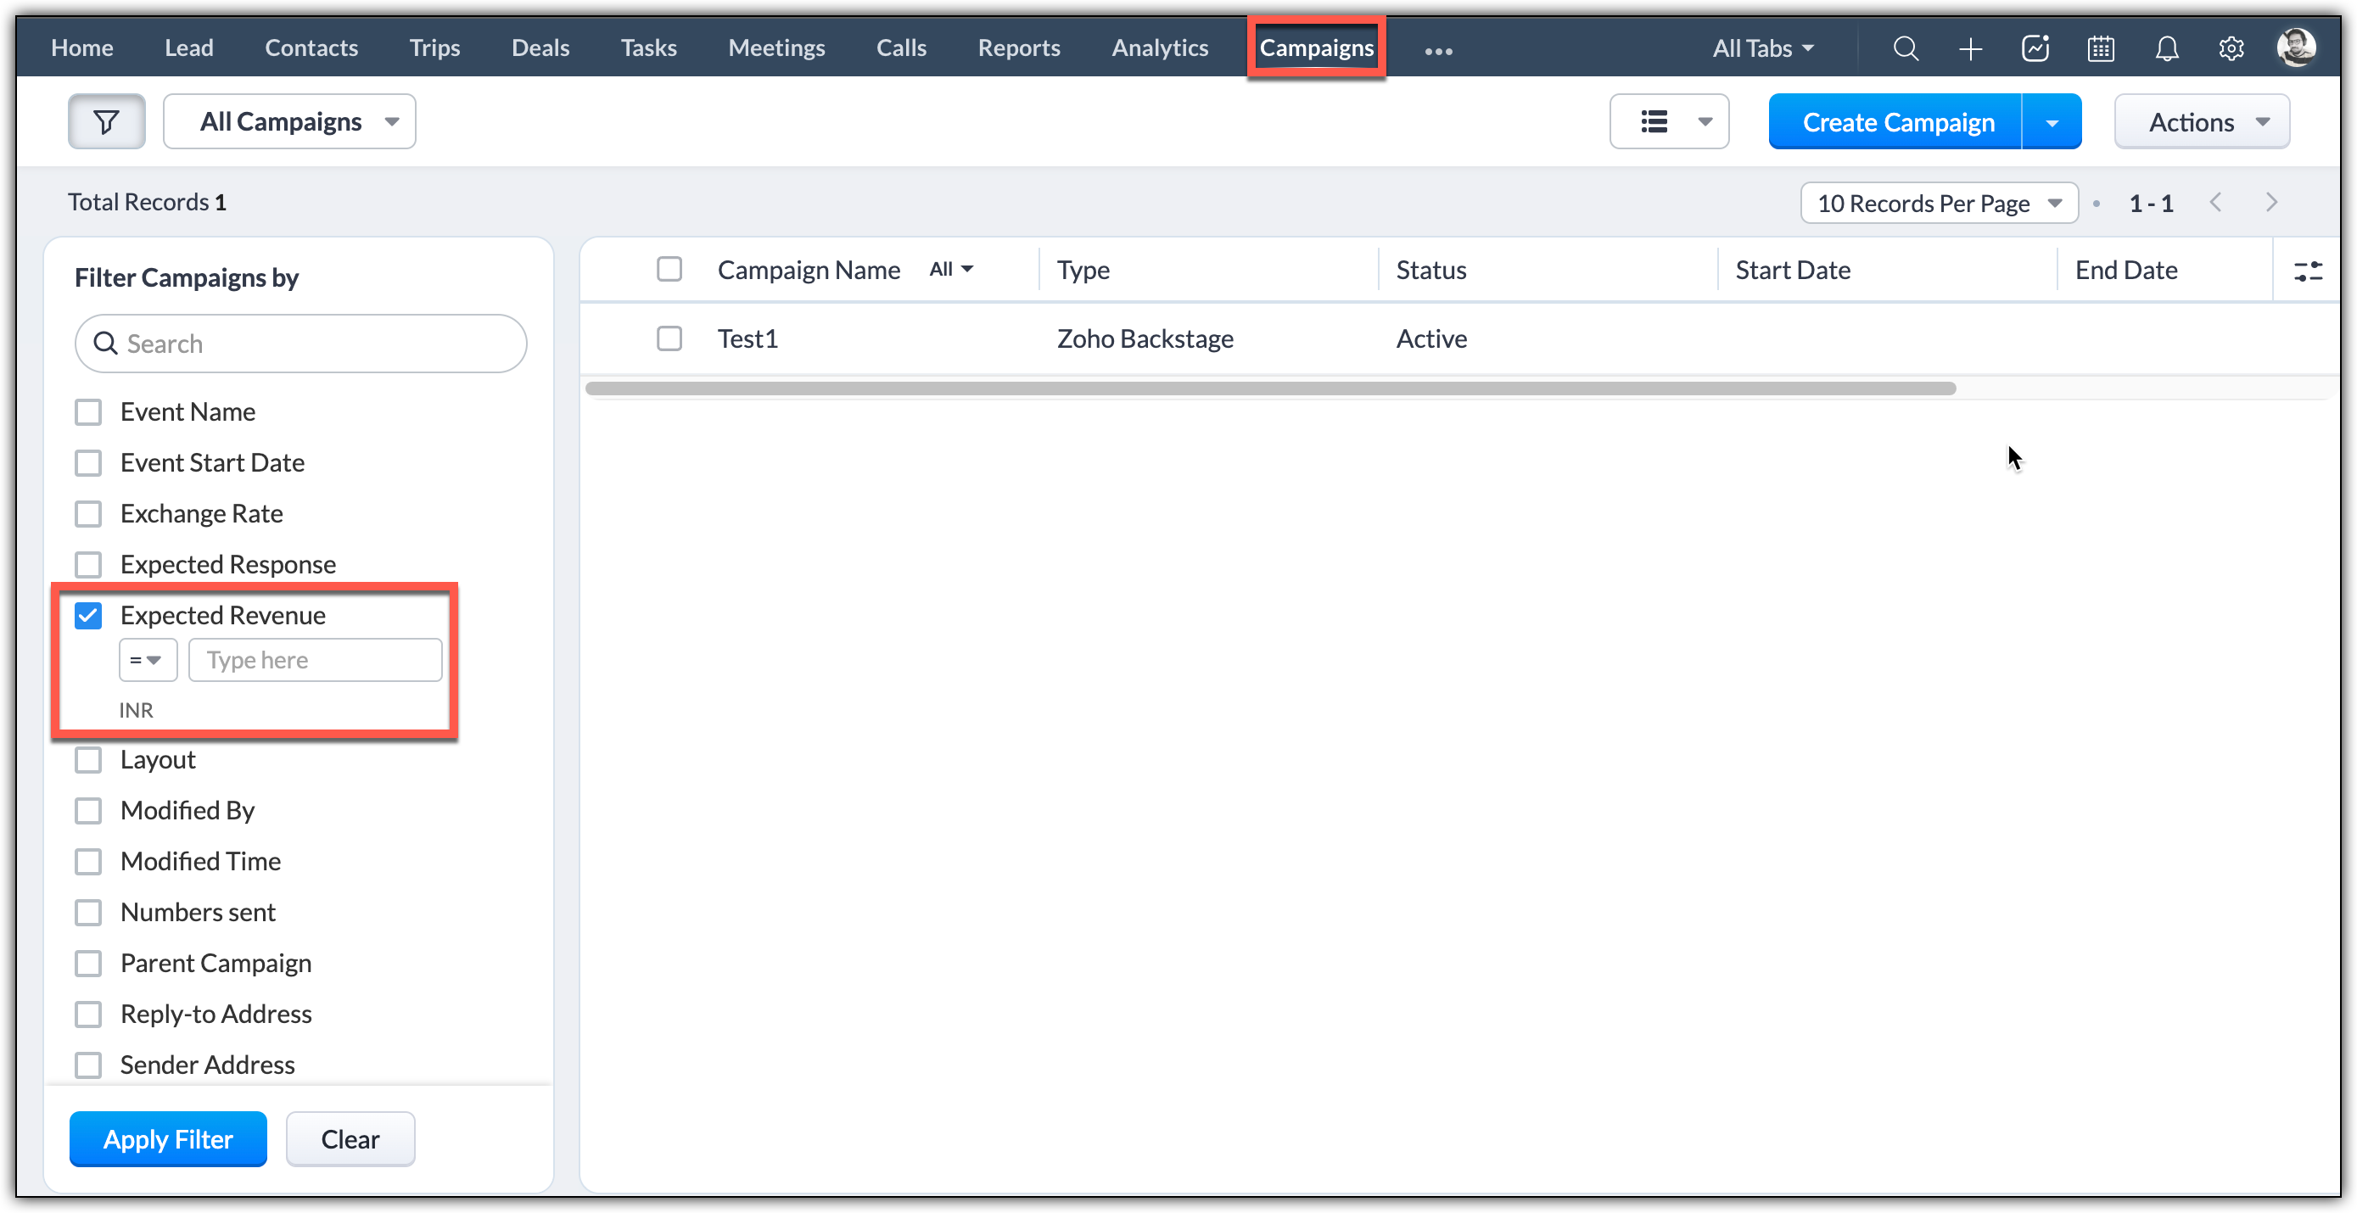Click the Clear button
The image size is (2357, 1213).
350,1139
